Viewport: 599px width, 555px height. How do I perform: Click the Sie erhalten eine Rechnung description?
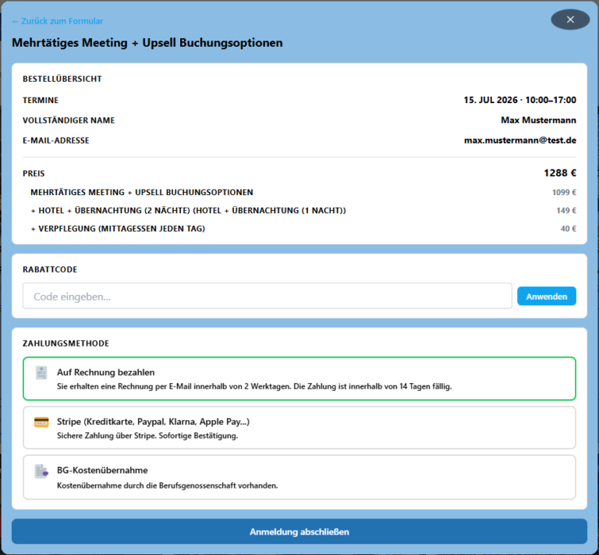coord(254,386)
